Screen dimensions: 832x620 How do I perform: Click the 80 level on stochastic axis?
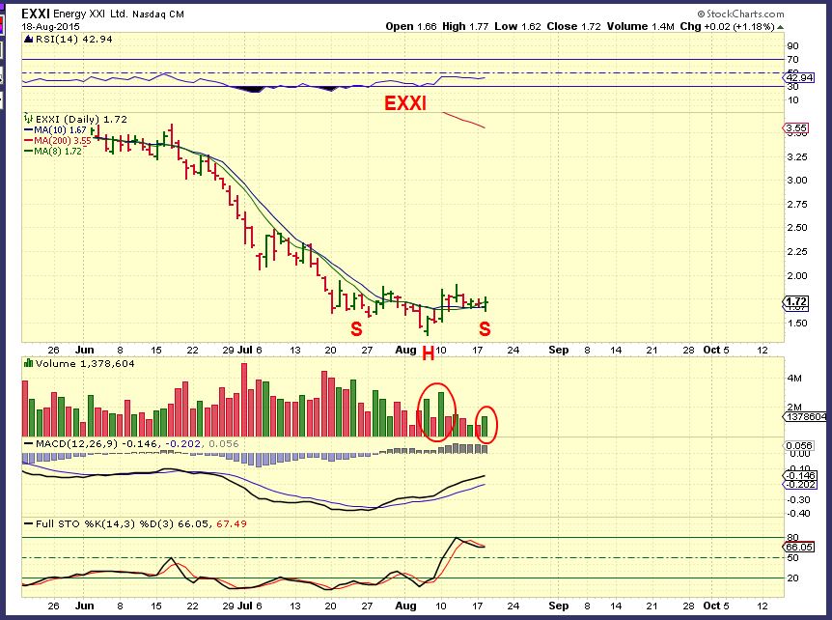tap(792, 538)
